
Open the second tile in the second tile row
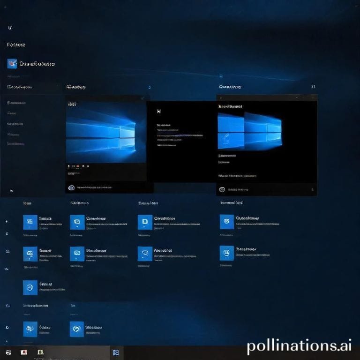[77, 254]
